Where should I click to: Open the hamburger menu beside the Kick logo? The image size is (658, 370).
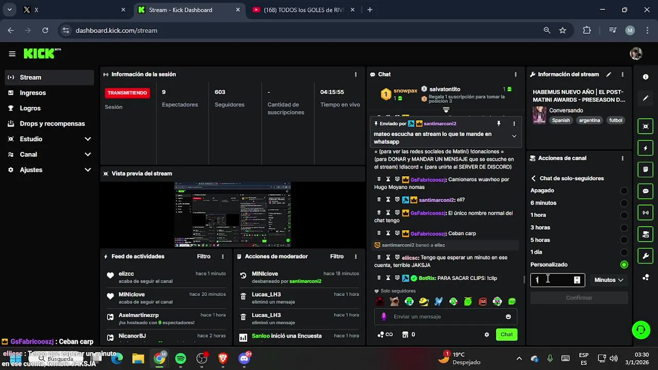tap(12, 53)
